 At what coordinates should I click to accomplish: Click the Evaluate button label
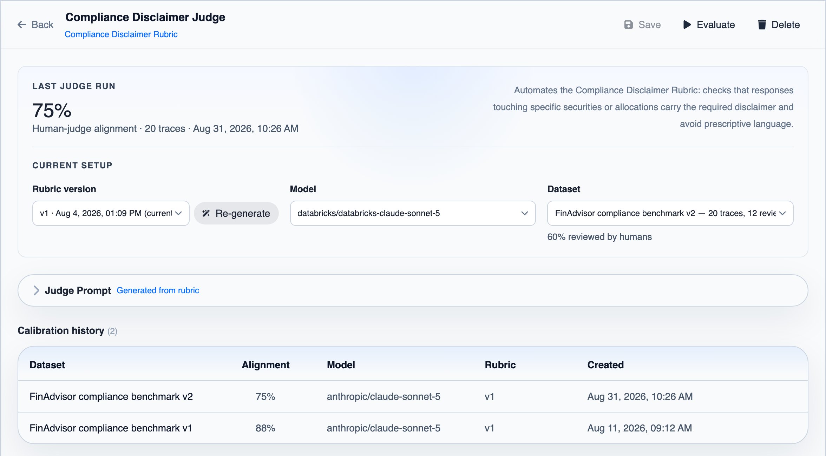point(716,25)
